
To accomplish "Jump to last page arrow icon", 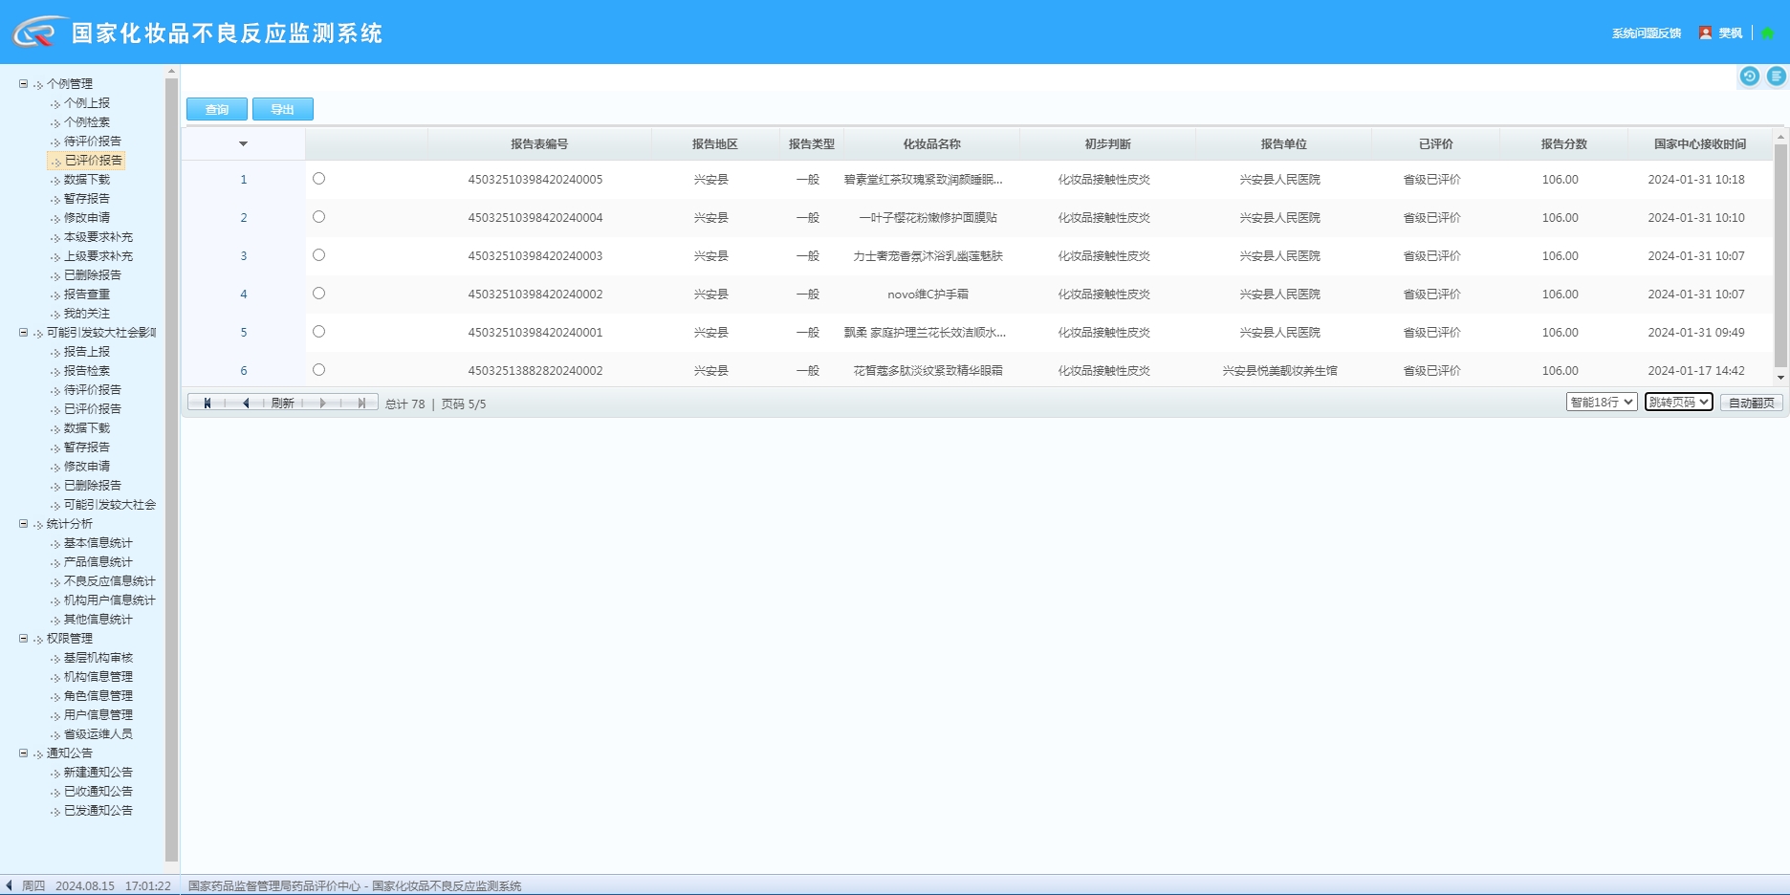I will click(x=361, y=404).
